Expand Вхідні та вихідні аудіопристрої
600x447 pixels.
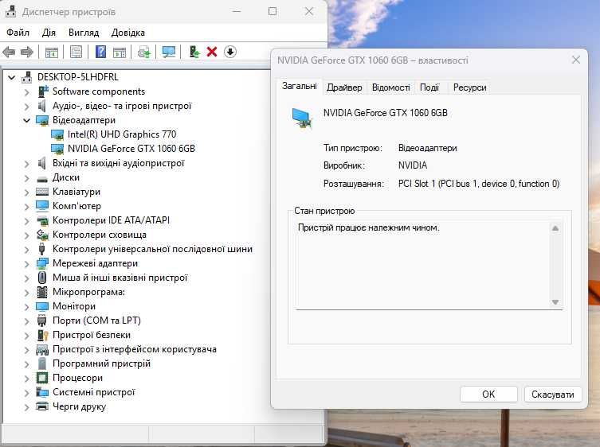point(26,164)
